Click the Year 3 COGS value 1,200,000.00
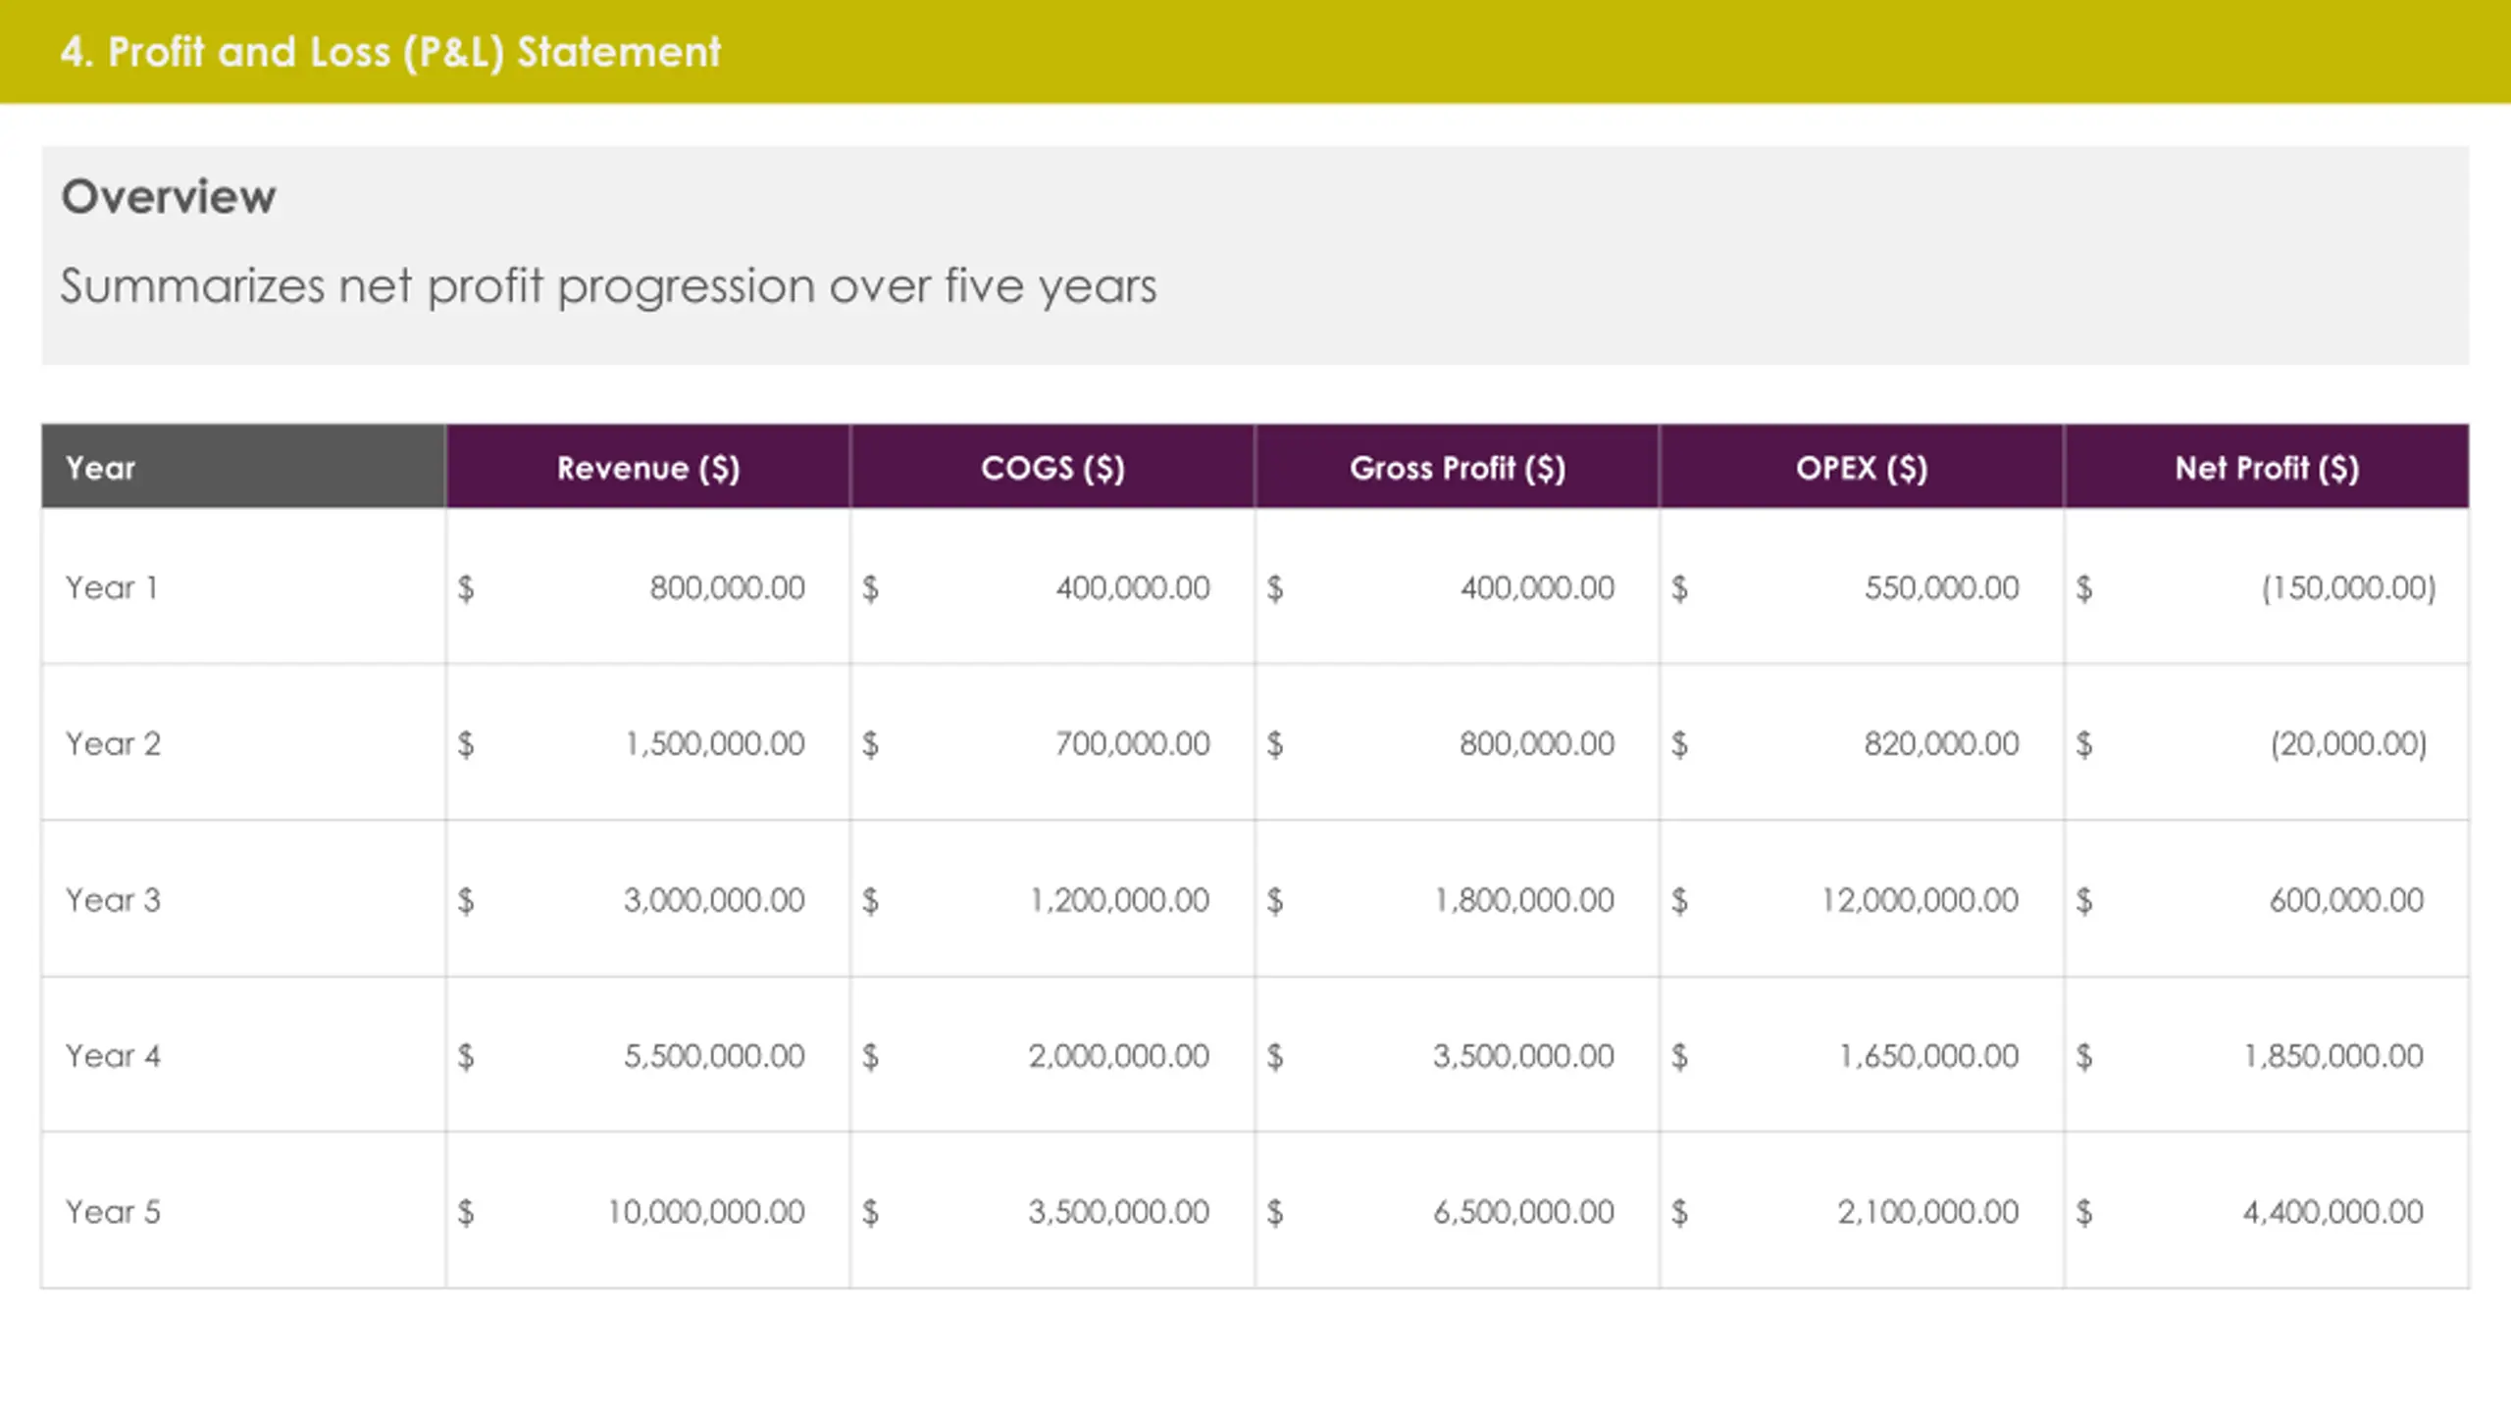This screenshot has width=2511, height=1412. point(1119,899)
